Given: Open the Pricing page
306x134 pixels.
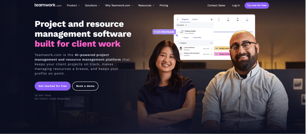Looking at the screenshot, I should 164,5.
